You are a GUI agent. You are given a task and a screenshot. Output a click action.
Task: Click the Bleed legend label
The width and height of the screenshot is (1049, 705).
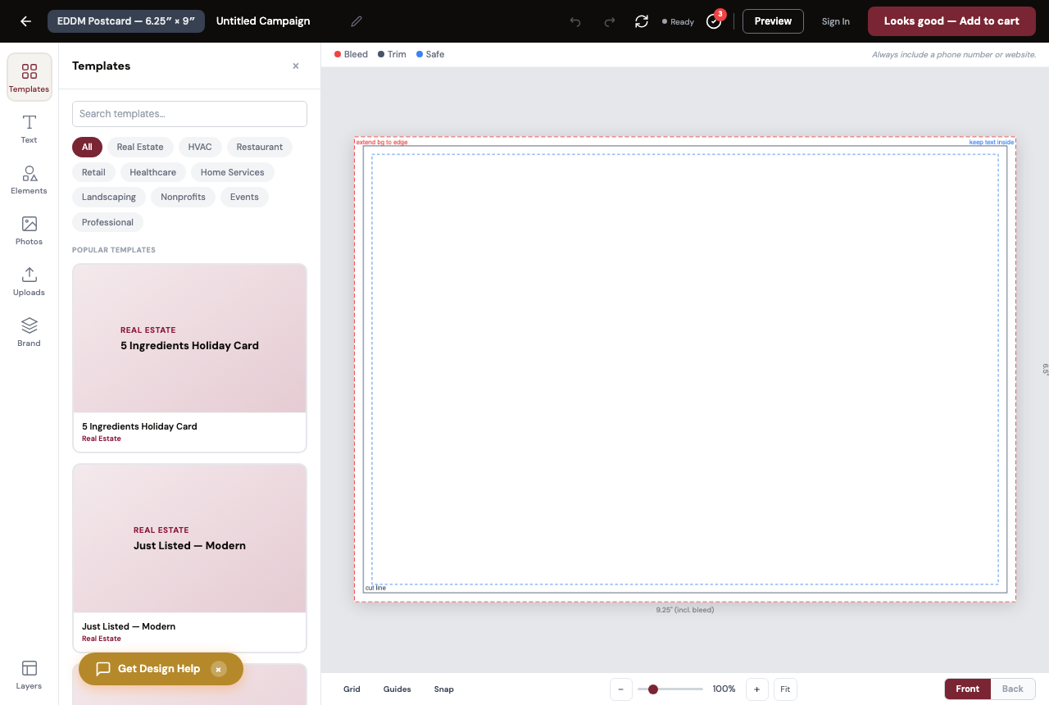(x=356, y=54)
